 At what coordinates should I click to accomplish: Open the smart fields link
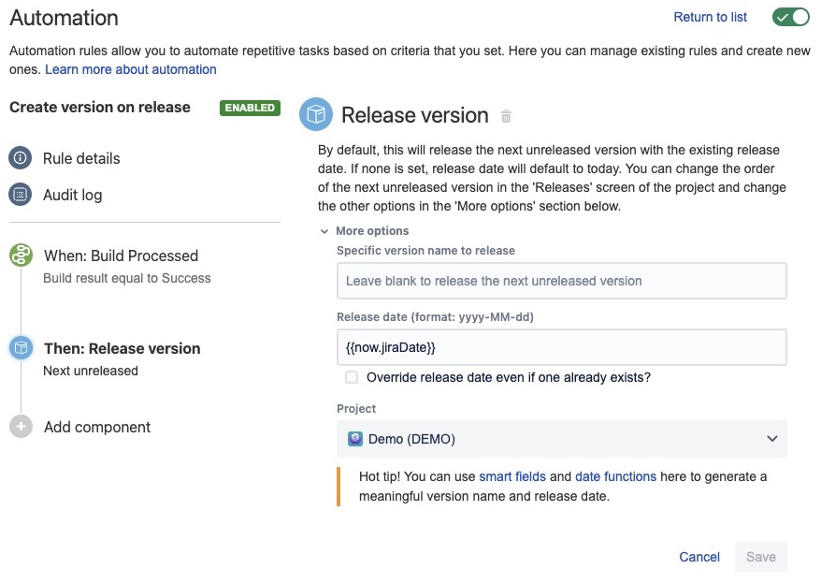pos(512,476)
